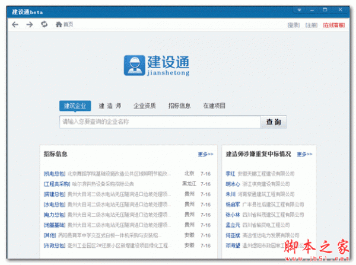Image resolution: width=356 pixels, height=265 pixels.
Task: Click the name 何亚斌 in the list
Action: point(233,235)
